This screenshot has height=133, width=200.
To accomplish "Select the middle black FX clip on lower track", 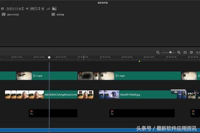I will point(142,113).
